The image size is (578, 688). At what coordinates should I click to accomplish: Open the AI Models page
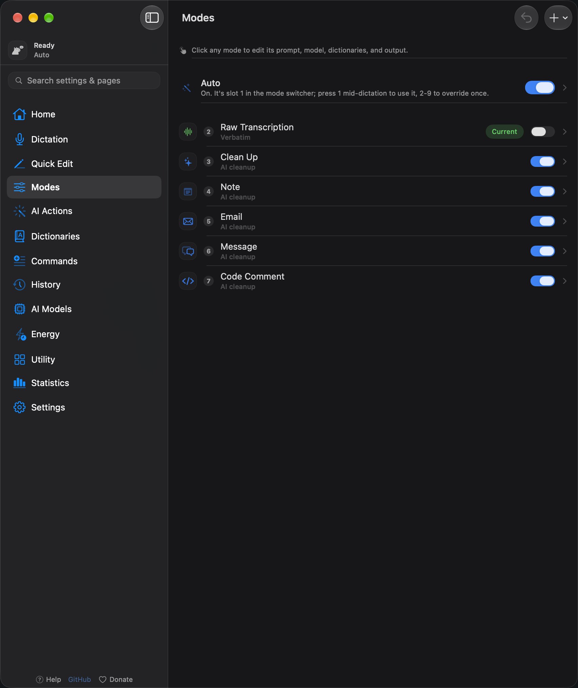pos(84,309)
